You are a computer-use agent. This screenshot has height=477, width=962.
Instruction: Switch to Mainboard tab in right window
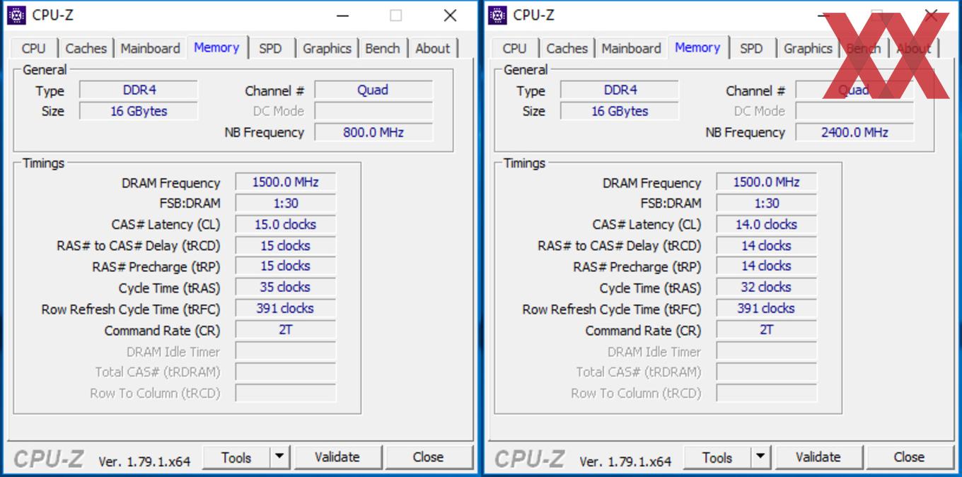(631, 48)
